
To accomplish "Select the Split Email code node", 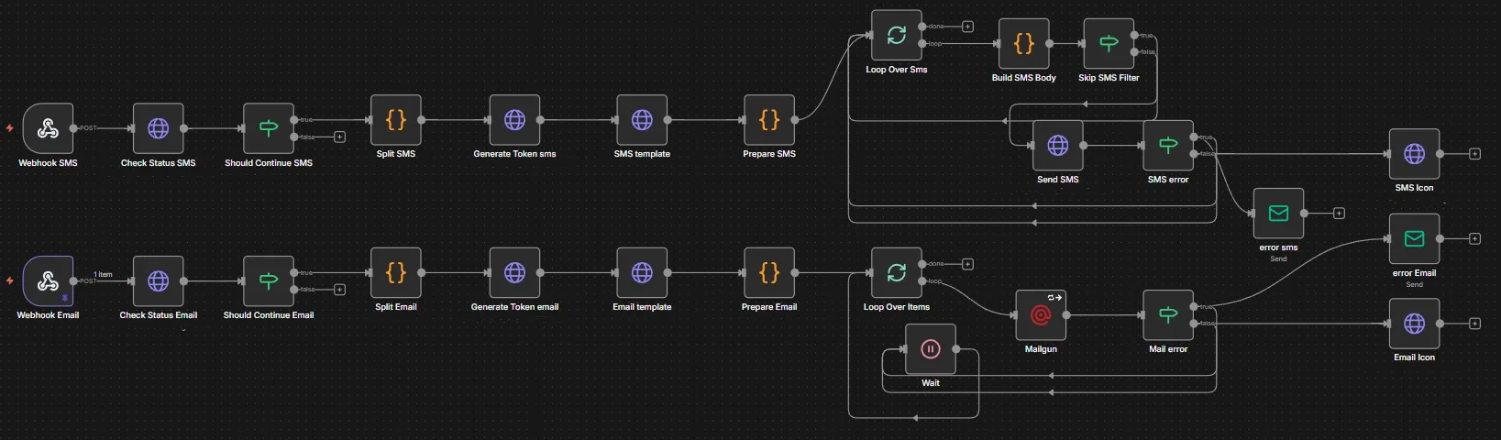I will (396, 272).
